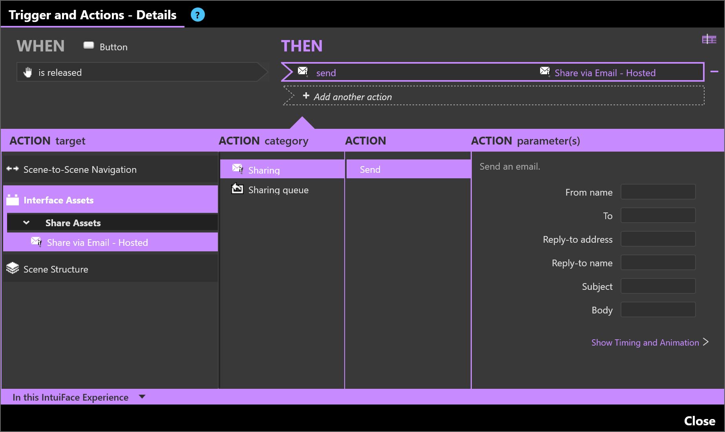Select Interface Assets target
The image size is (725, 432).
(111, 200)
